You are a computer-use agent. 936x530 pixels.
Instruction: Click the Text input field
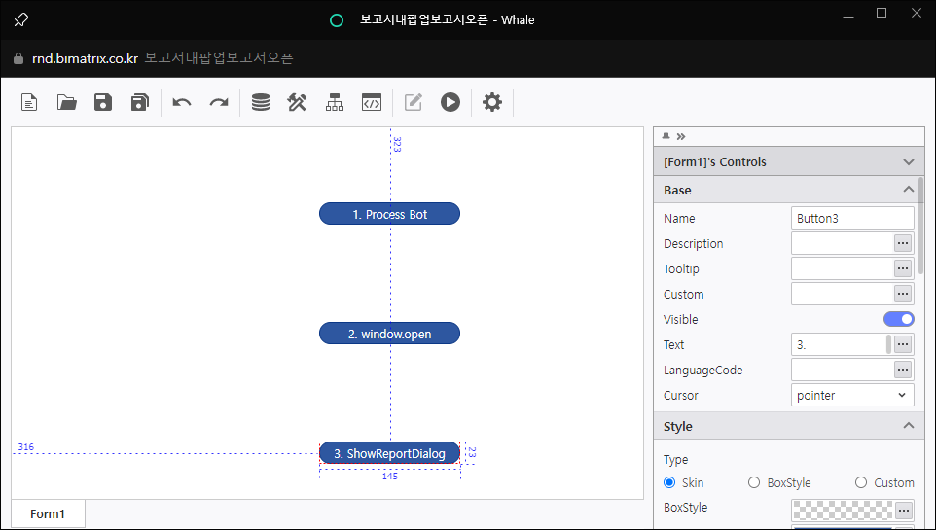(x=839, y=344)
